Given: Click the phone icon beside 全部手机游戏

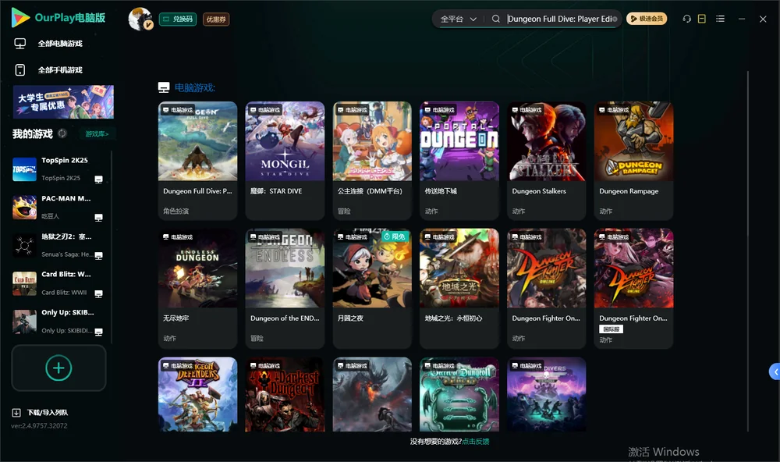Looking at the screenshot, I should coord(20,69).
